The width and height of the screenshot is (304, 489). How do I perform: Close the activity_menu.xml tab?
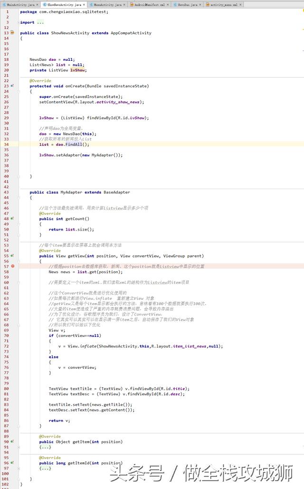(x=240, y=5)
